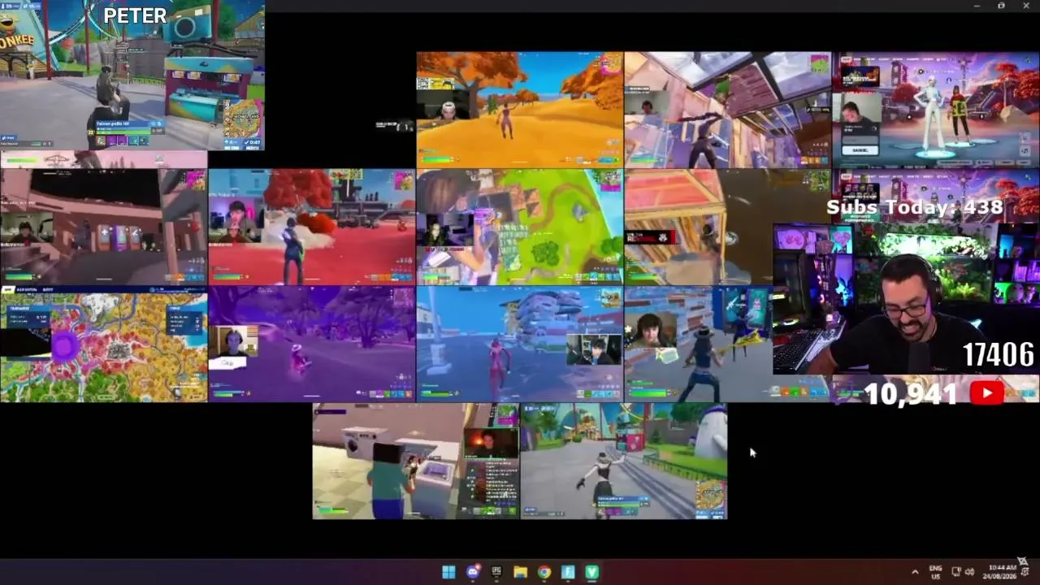Select the lobby stream with white-suited character
The image size is (1040, 585).
coord(936,110)
